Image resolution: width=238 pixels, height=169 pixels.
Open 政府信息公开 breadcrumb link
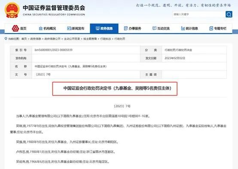tap(52, 39)
